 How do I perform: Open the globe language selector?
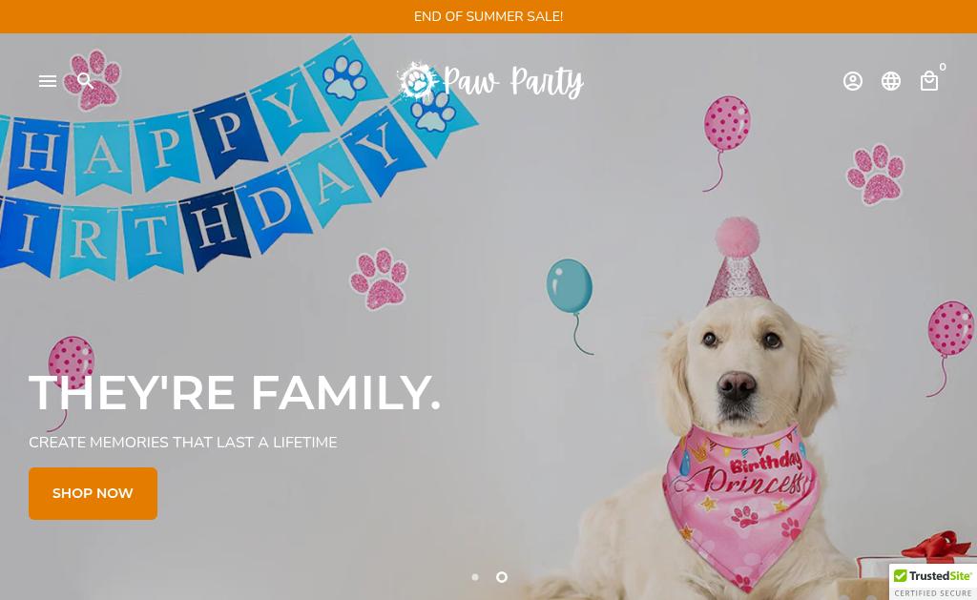coord(890,81)
